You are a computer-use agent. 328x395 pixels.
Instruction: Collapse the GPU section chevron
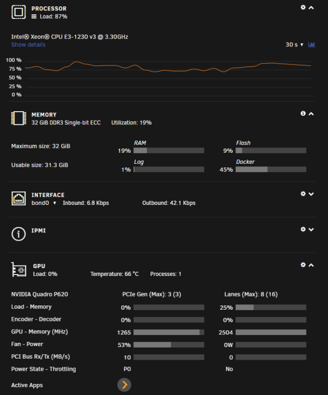coord(311,265)
